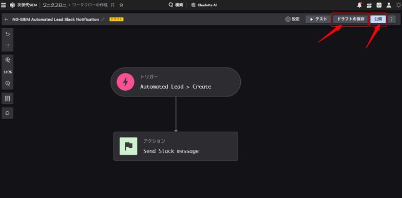This screenshot has height=198, width=402.
Task: Open the three-dot more options menu
Action: [x=392, y=19]
